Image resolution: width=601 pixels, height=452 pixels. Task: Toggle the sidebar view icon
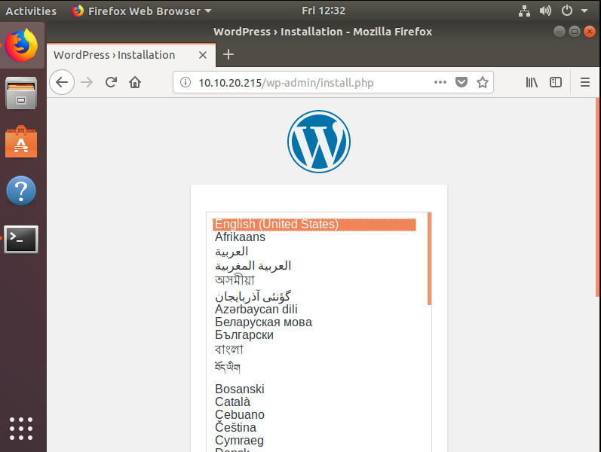pos(556,82)
